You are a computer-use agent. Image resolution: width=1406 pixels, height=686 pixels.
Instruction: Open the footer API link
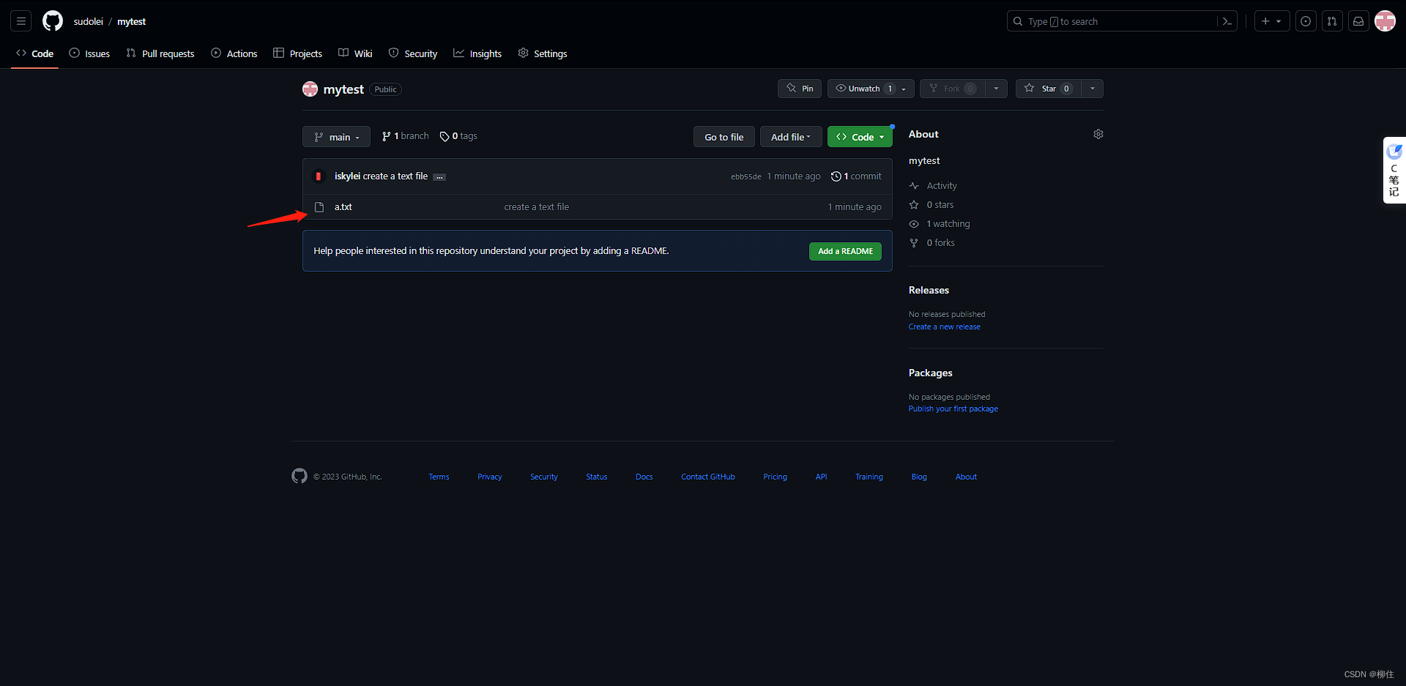tap(822, 477)
